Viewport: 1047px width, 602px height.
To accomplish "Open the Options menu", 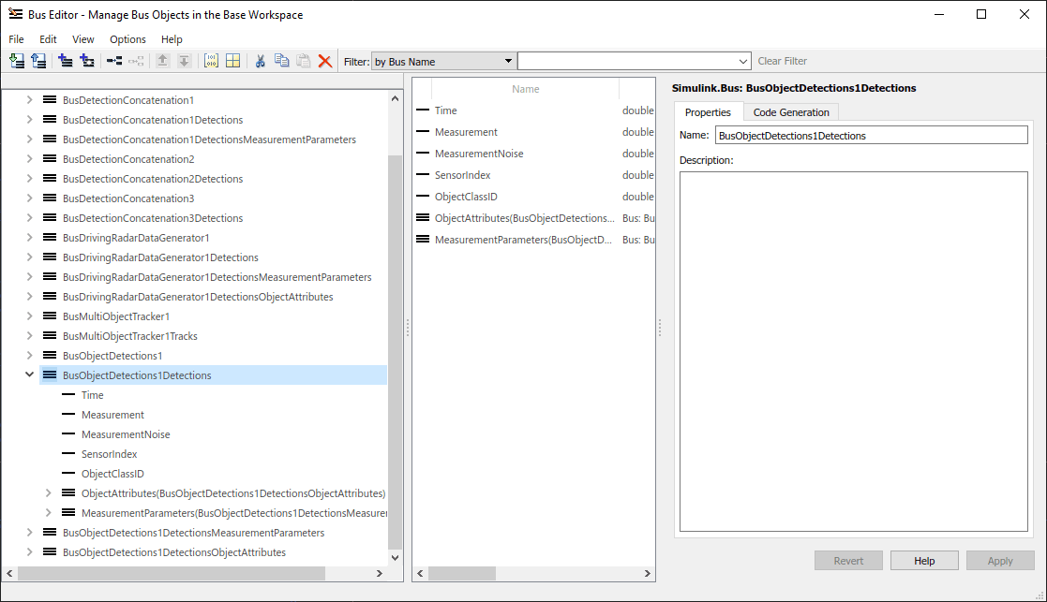I will (x=127, y=39).
